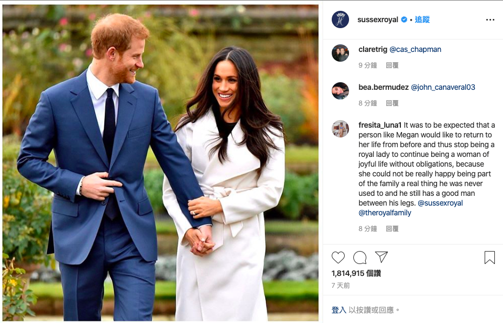Viewport: 503px width, 323px height.
Task: Open comments via the speech bubble icon
Action: point(360,258)
